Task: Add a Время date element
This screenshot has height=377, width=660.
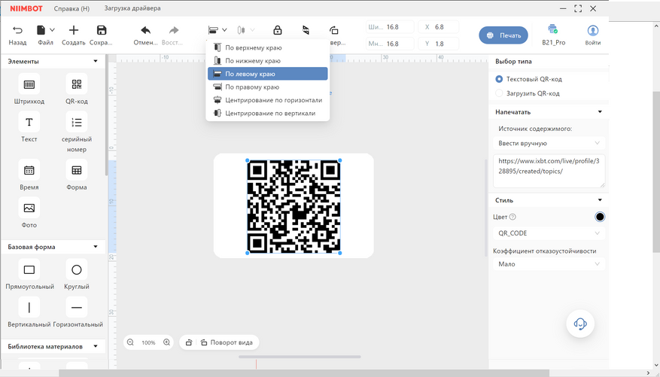Action: (29, 171)
